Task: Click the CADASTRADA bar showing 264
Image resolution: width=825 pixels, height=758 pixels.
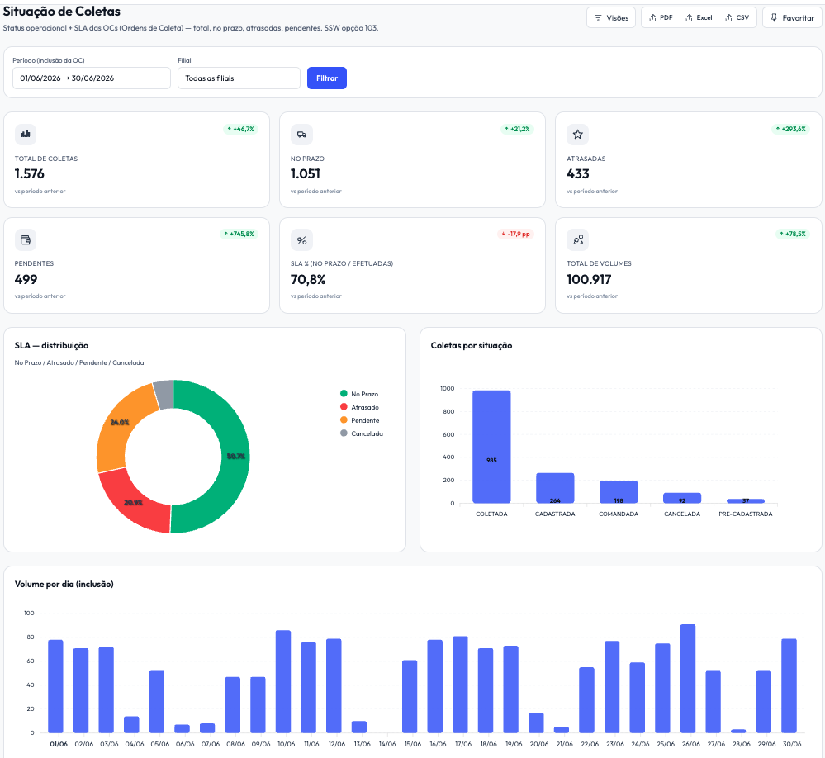Action: pos(555,488)
